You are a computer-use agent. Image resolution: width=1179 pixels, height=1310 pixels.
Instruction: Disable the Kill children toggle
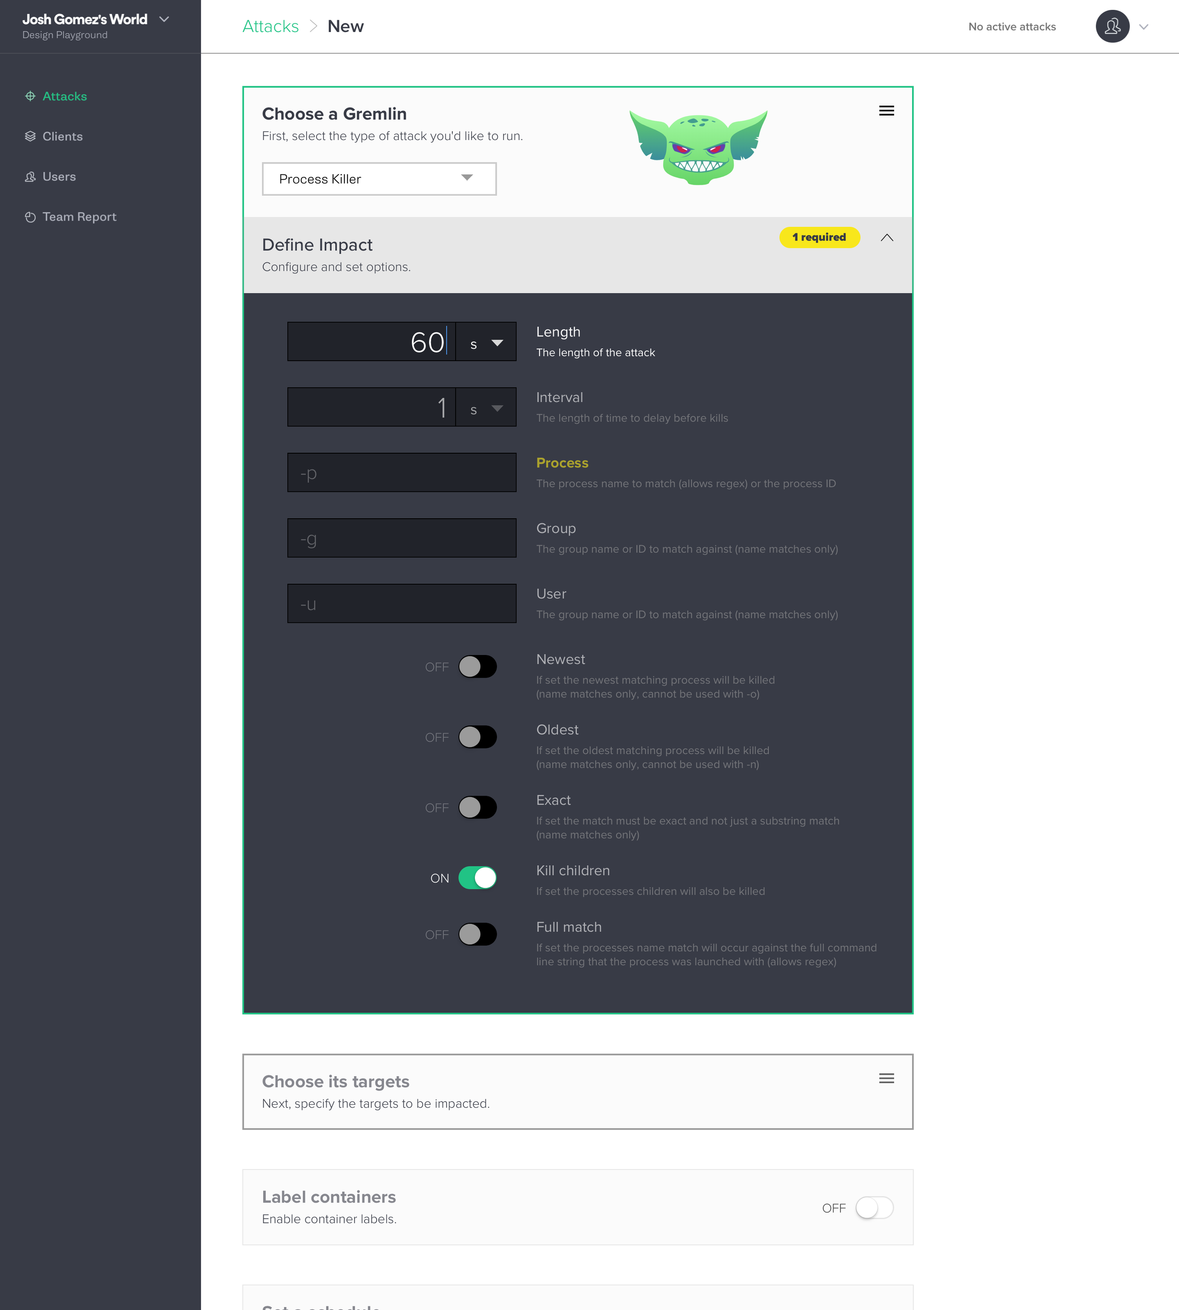point(477,878)
